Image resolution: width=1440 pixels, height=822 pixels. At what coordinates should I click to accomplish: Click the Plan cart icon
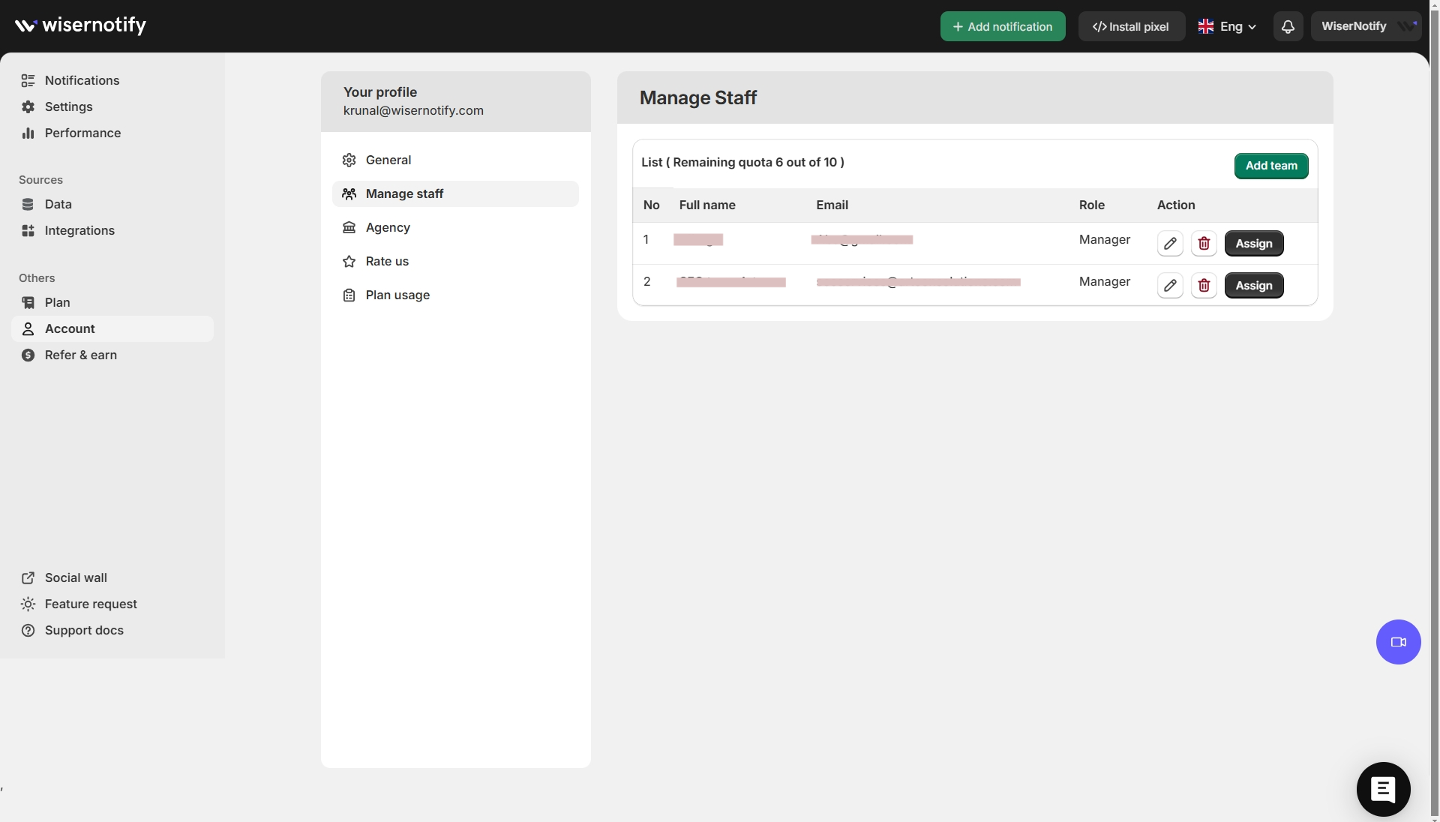click(x=28, y=302)
